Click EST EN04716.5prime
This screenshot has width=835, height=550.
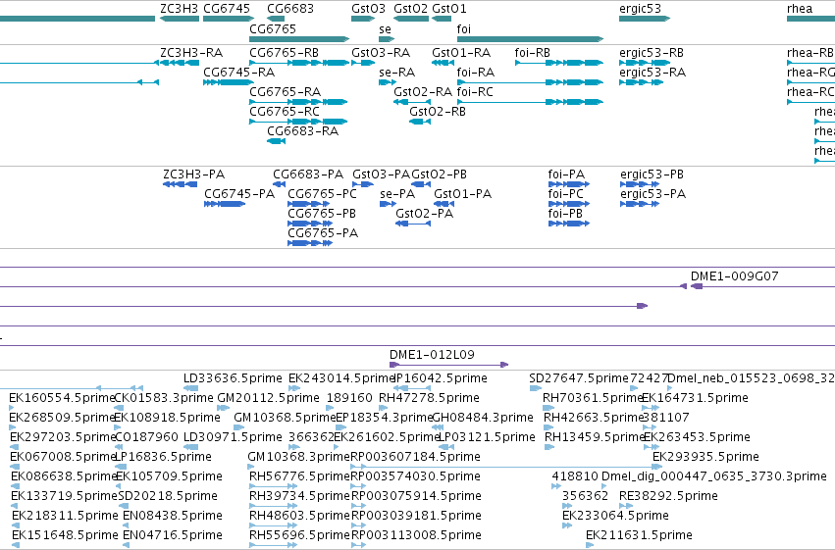click(126, 545)
